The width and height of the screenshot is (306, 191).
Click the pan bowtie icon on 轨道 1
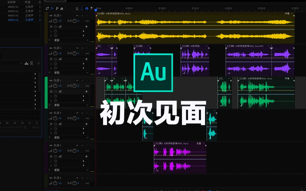coord(70,85)
